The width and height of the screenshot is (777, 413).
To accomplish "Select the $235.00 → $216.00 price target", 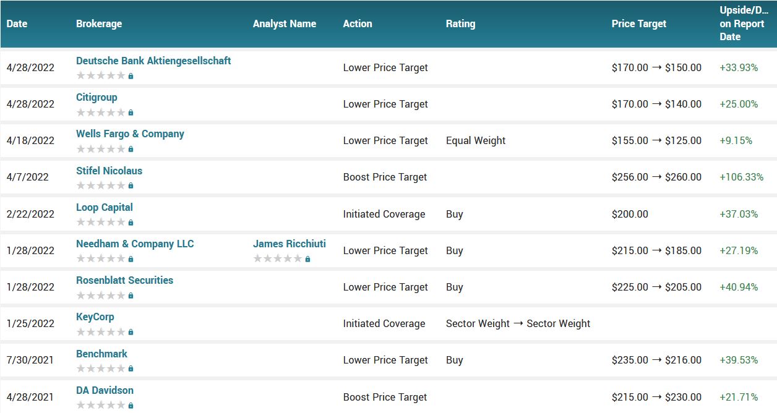I will (x=656, y=360).
